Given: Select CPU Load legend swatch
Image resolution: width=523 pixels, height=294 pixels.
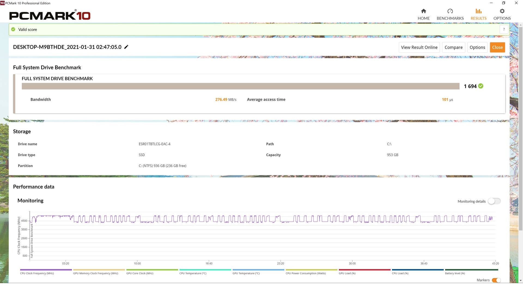Looking at the screenshot, I should point(418,270).
